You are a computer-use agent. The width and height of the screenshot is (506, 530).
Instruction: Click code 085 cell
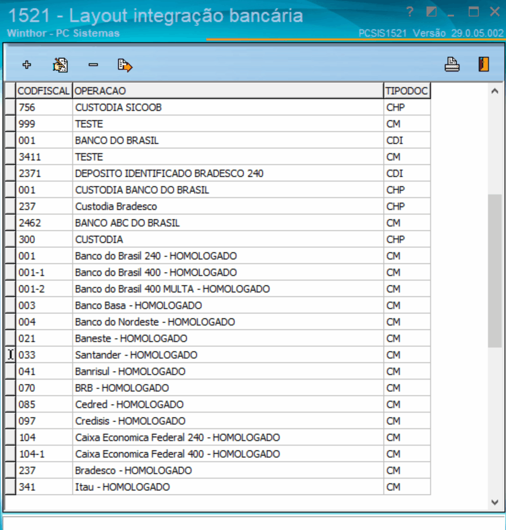[44, 404]
